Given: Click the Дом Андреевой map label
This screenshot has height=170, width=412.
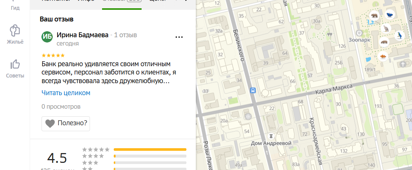Looking at the screenshot, I should pos(271,143).
